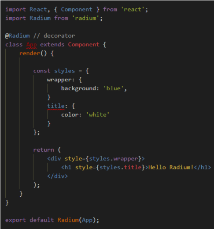Click styles.wrapper in the div style
Viewport: 214px width, 229px height.
pos(114,159)
